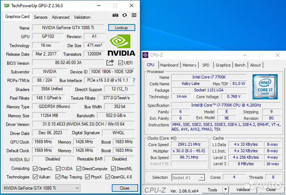Click the processor name Intel Core i7 7700K

pyautogui.click(x=209, y=77)
